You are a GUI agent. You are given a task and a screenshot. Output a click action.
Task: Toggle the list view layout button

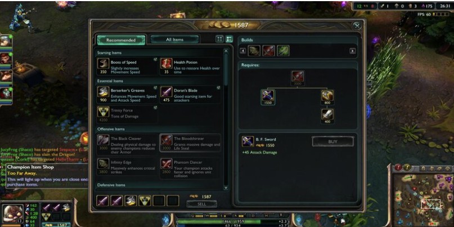tap(230, 39)
